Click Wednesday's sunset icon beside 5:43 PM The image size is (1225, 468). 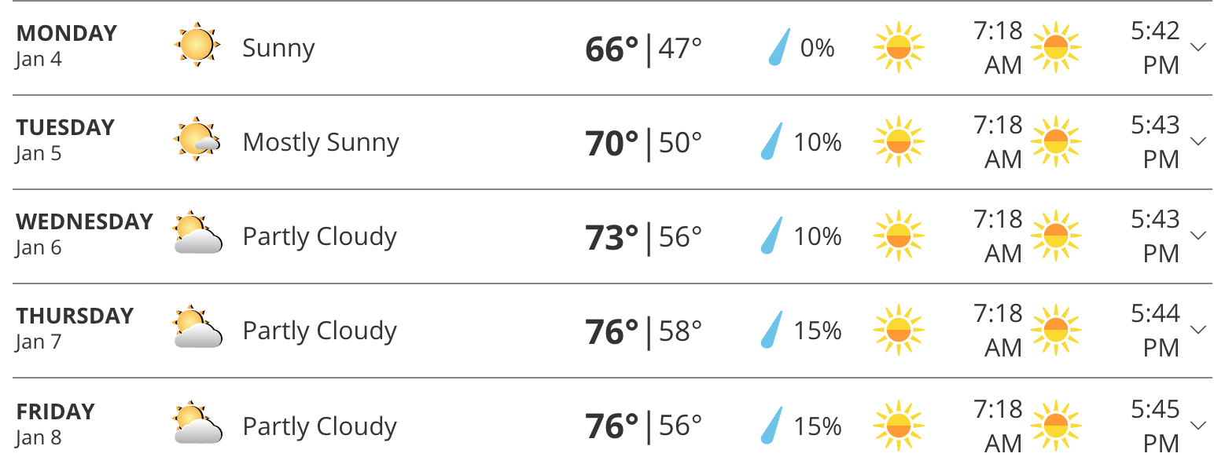[1055, 236]
